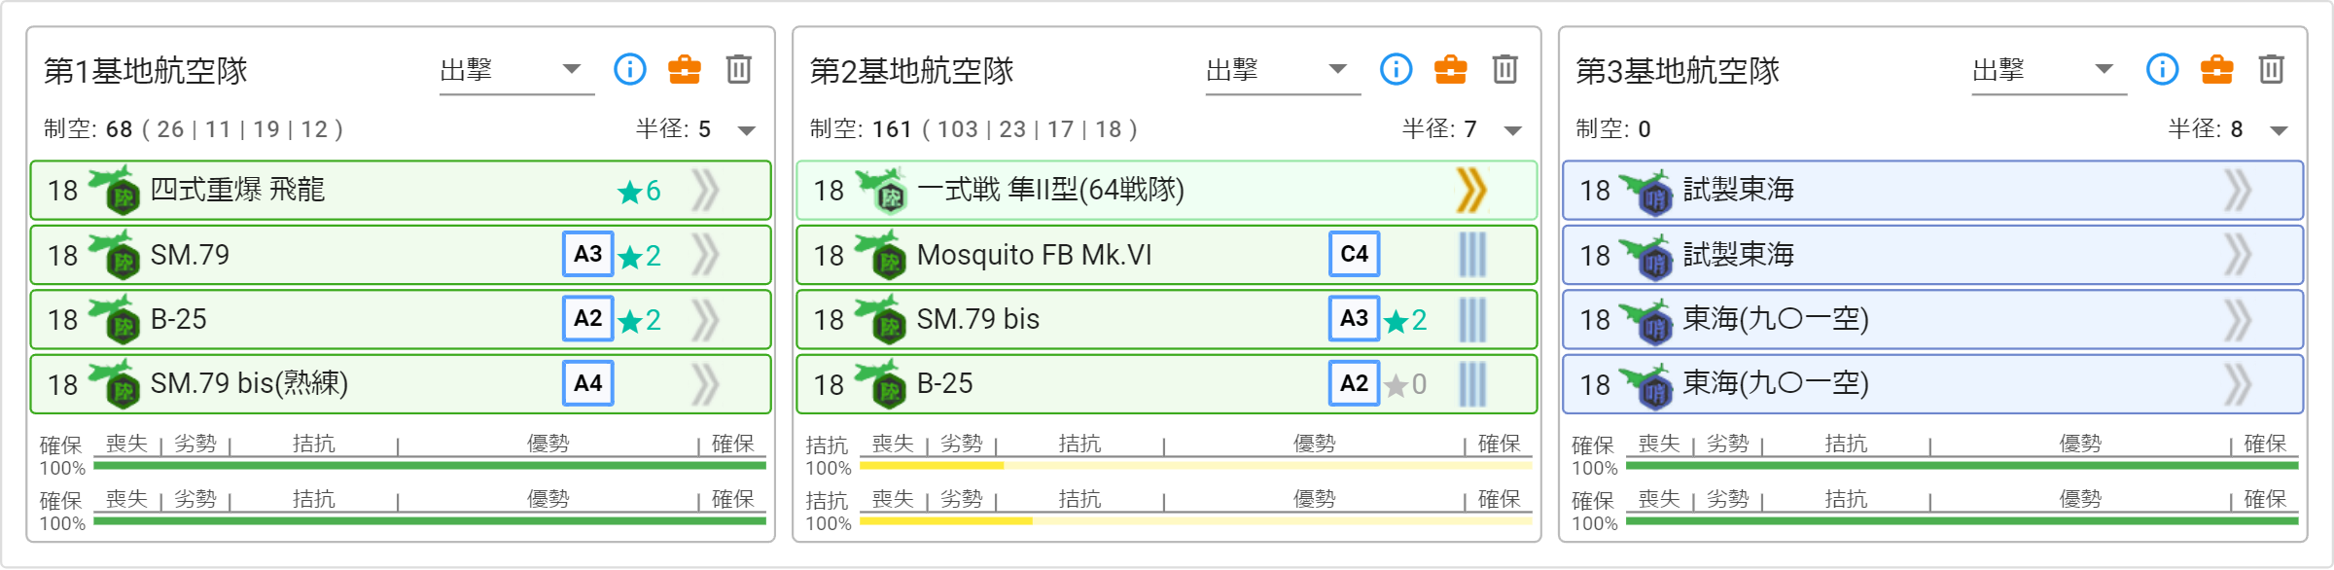Screen dimensions: 2334x570
Task: Open the 出撃 mode dropdown in 第1基地航空隊
Action: pos(516,70)
